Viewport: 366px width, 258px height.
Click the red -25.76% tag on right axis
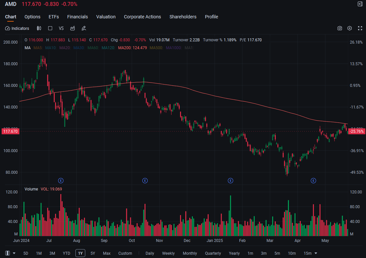click(357, 131)
